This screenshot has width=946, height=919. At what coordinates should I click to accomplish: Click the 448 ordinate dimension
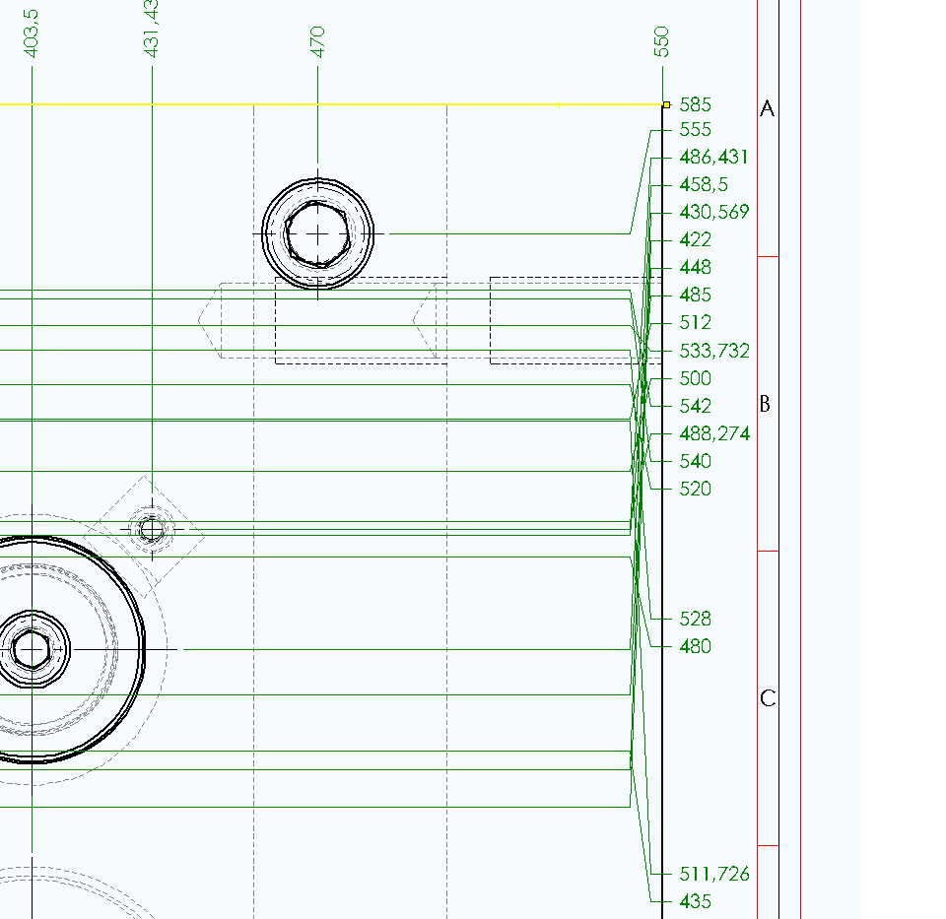click(695, 267)
